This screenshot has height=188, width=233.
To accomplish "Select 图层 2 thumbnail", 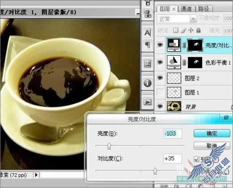I will (174, 78).
